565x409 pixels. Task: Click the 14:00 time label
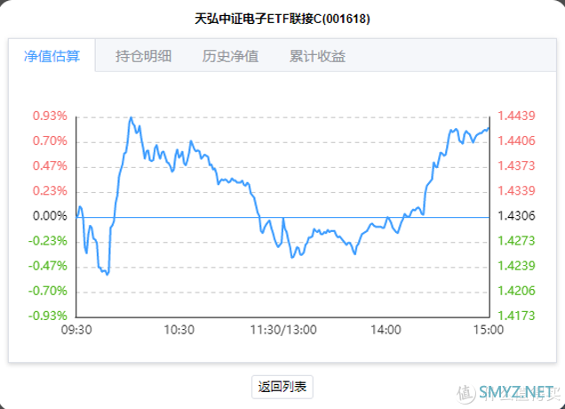point(386,330)
